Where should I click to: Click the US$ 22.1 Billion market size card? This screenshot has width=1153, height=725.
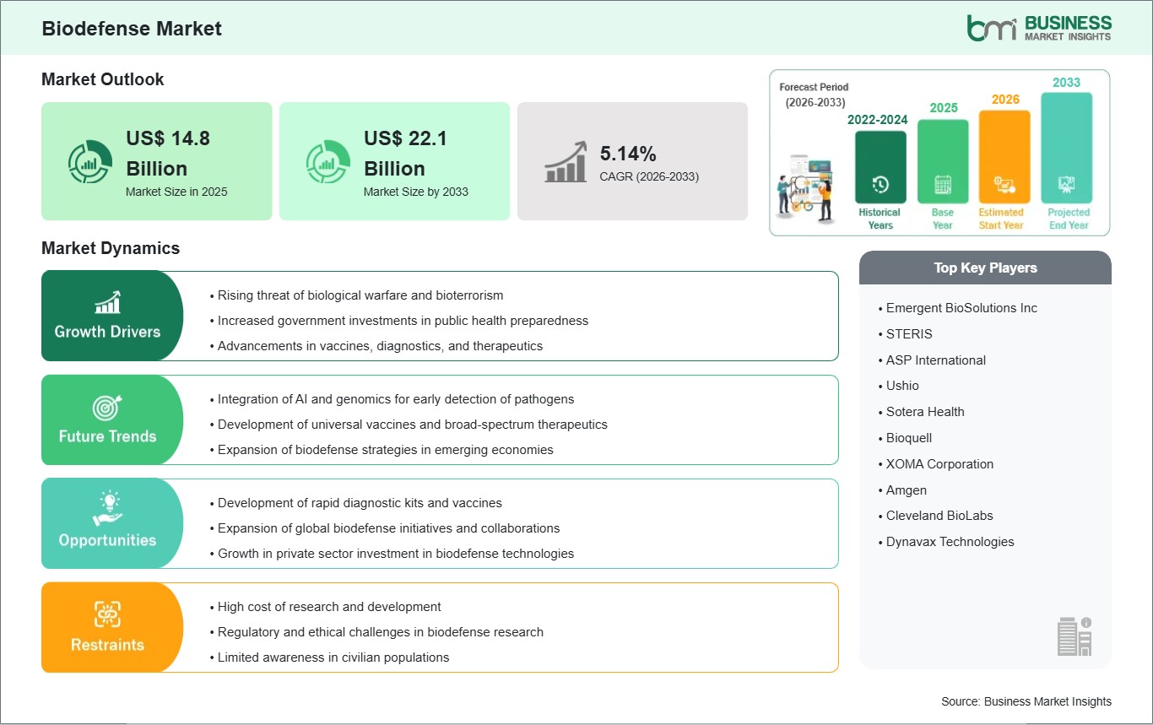pos(394,161)
